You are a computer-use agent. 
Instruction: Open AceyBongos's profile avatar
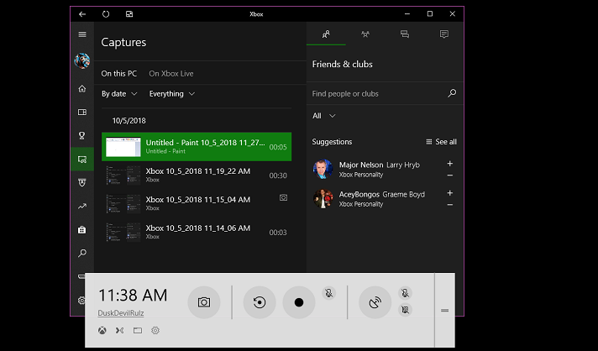point(323,198)
